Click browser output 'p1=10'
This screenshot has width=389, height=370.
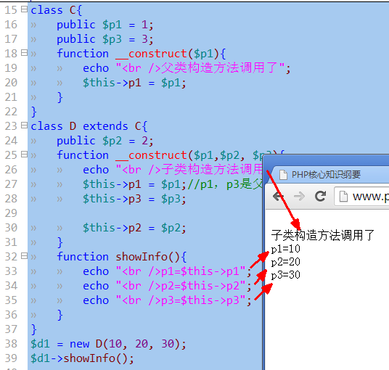pos(285,250)
